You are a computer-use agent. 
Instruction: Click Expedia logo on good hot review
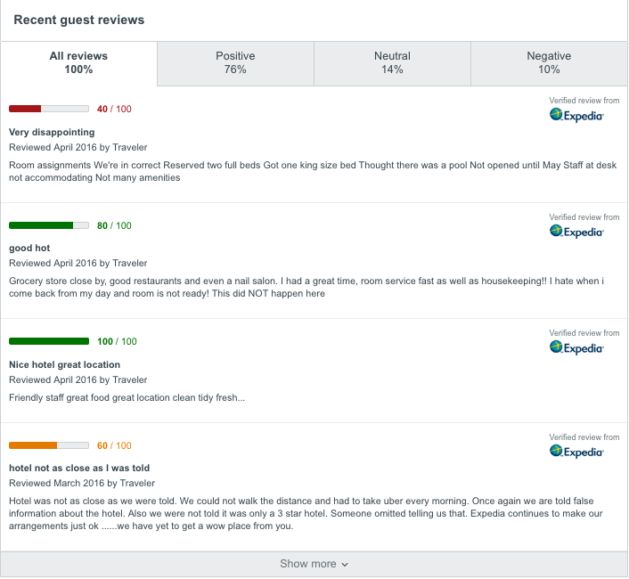[x=576, y=232]
